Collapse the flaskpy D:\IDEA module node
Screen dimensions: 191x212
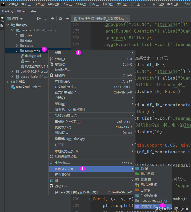click(x=12, y=30)
